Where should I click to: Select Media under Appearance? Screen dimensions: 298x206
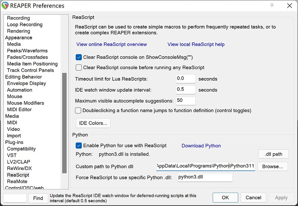[14, 44]
